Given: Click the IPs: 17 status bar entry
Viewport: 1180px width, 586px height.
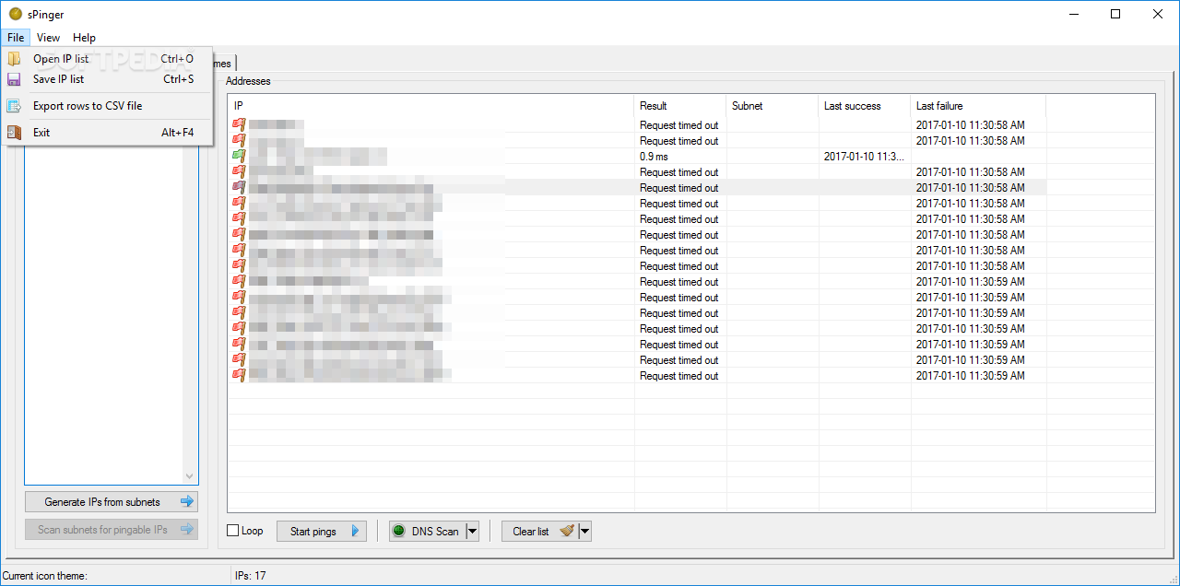Looking at the screenshot, I should [x=251, y=576].
